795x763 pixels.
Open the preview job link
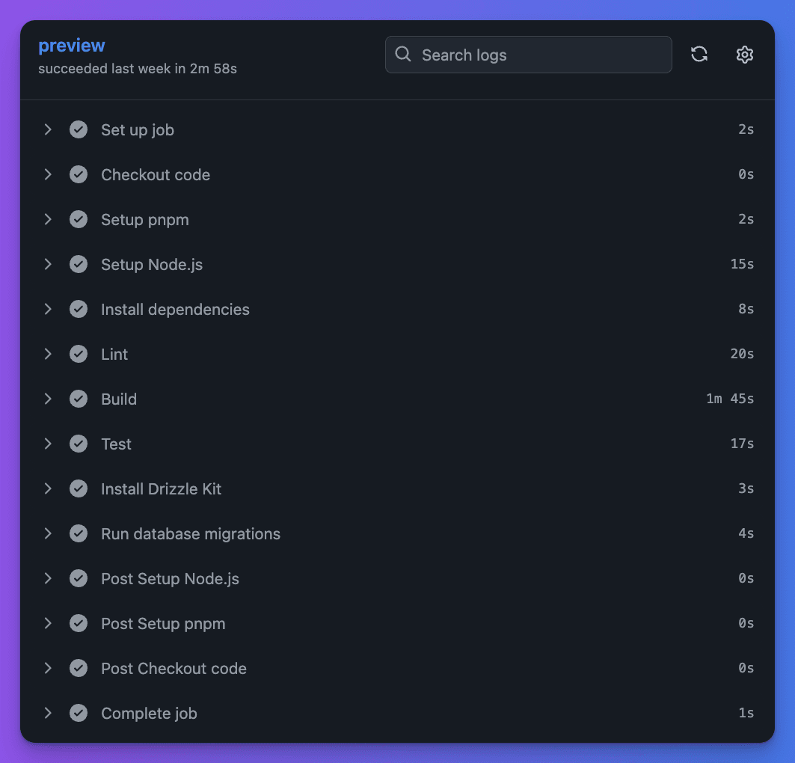tap(72, 46)
